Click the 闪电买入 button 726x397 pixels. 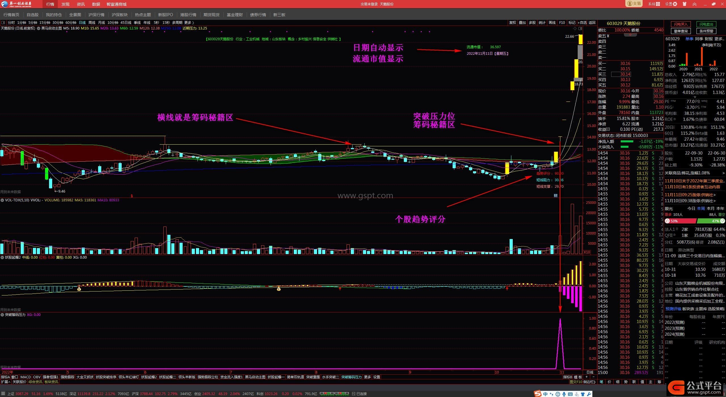[x=681, y=24]
